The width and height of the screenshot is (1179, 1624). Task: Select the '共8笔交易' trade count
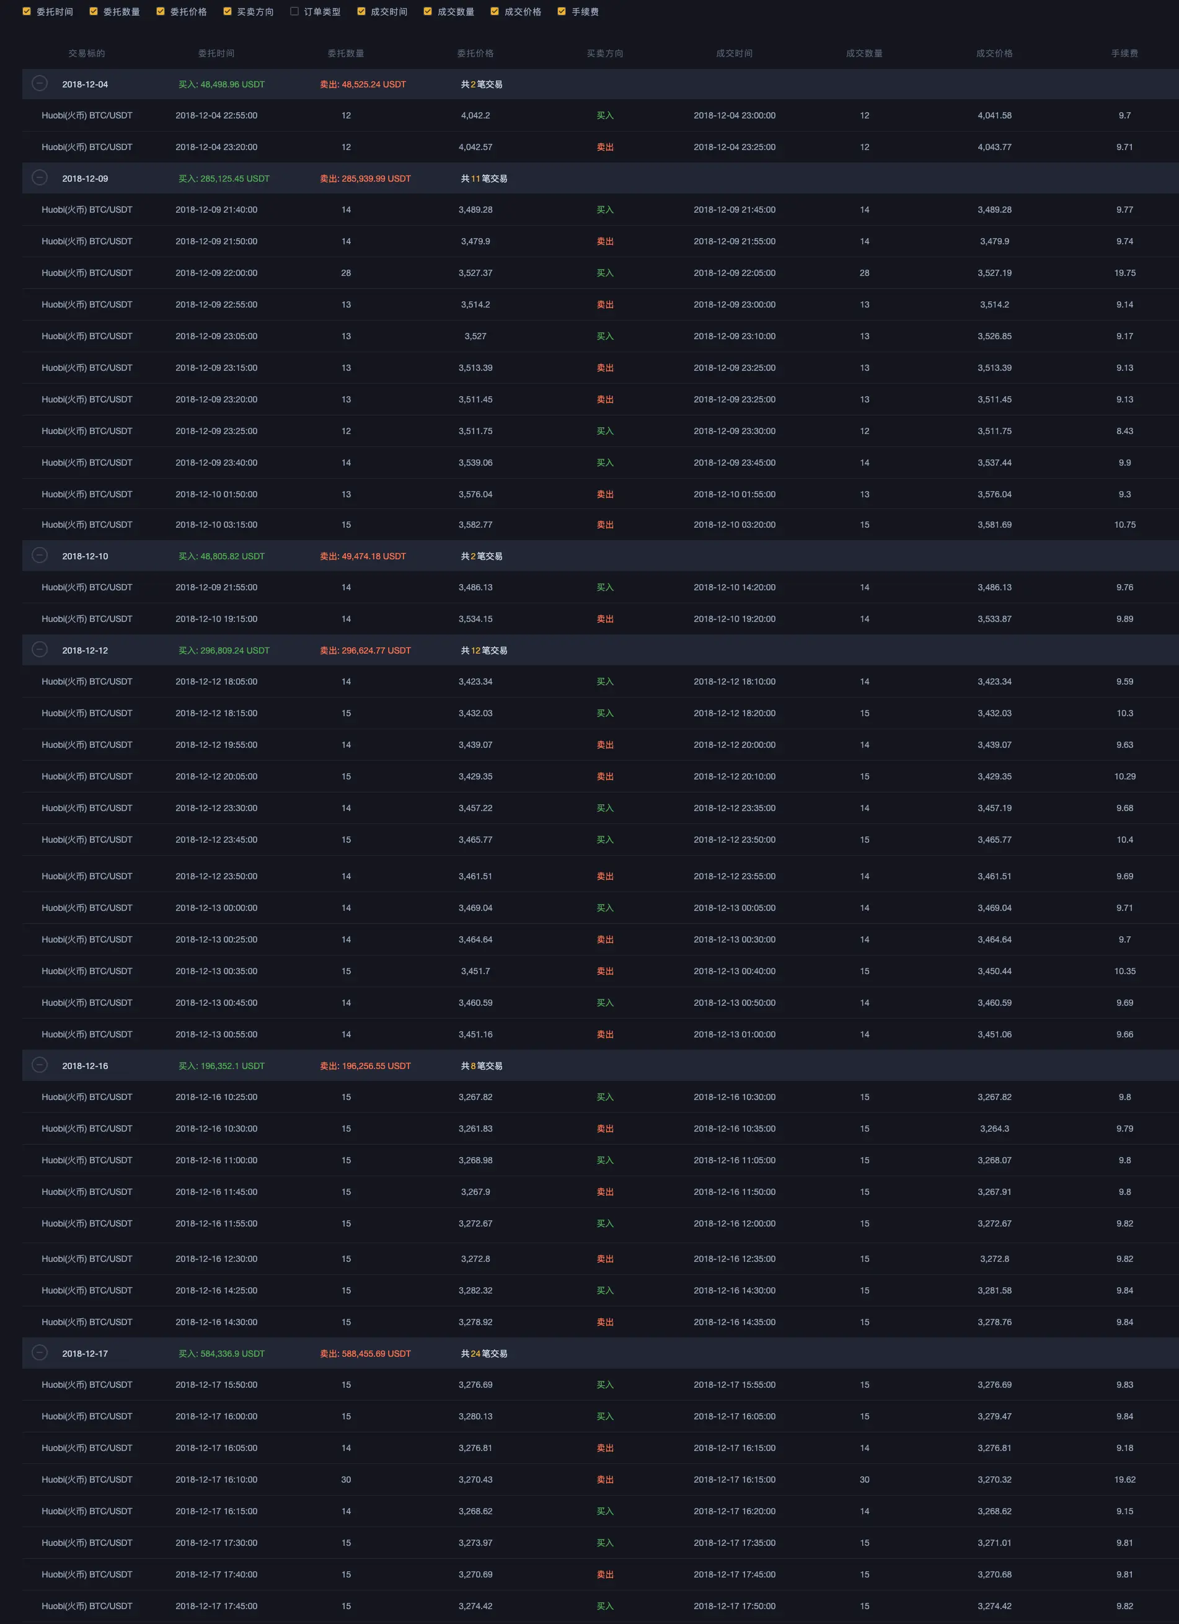point(482,1066)
